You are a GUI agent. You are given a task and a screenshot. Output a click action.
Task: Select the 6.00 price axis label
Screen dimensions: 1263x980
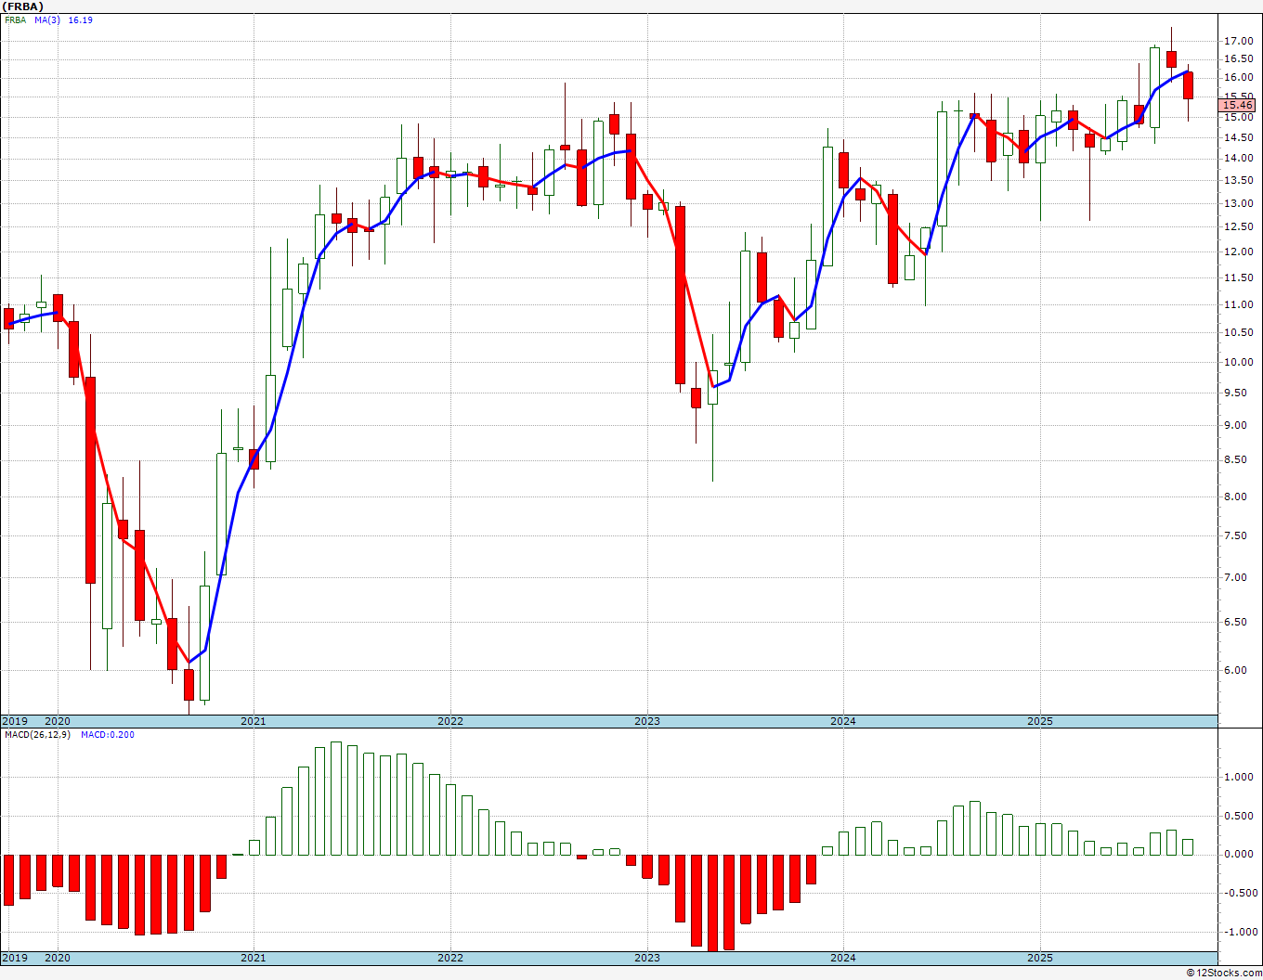1235,670
